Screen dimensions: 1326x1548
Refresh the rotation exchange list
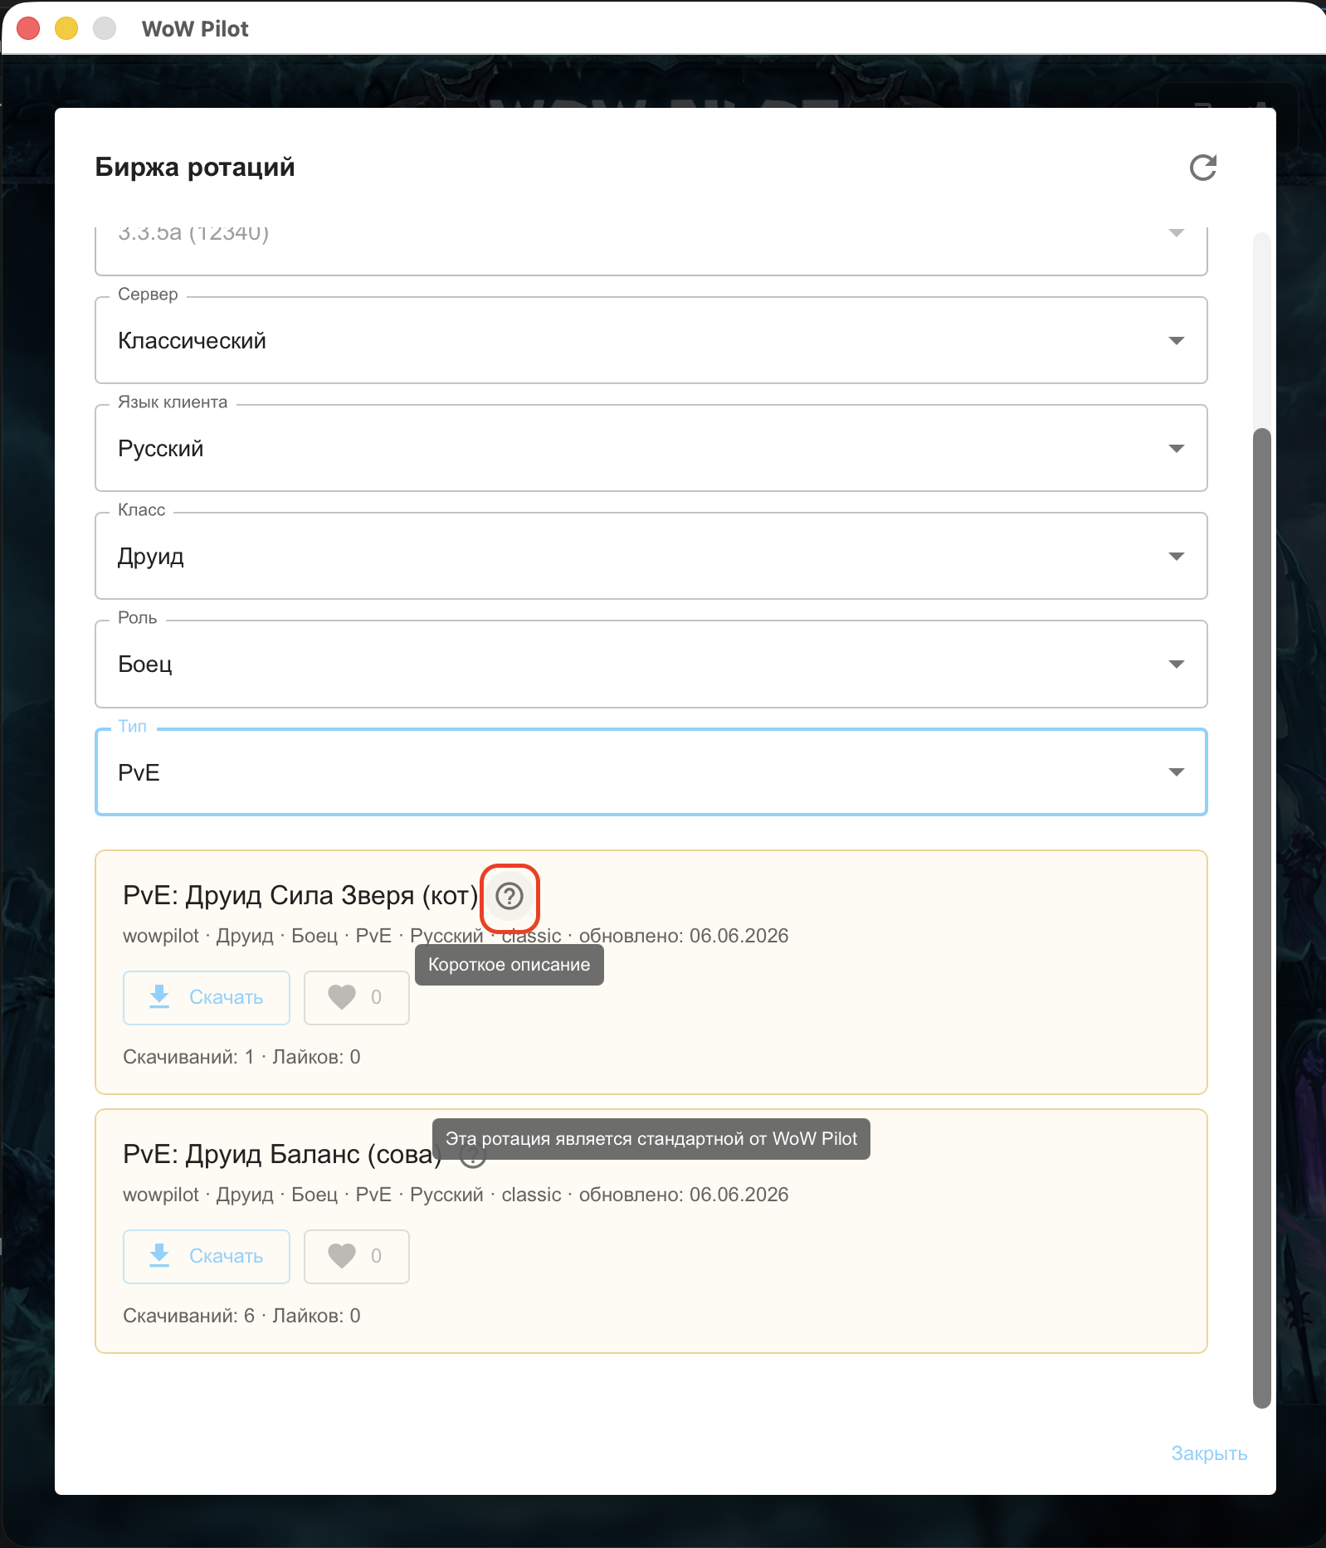1202,168
